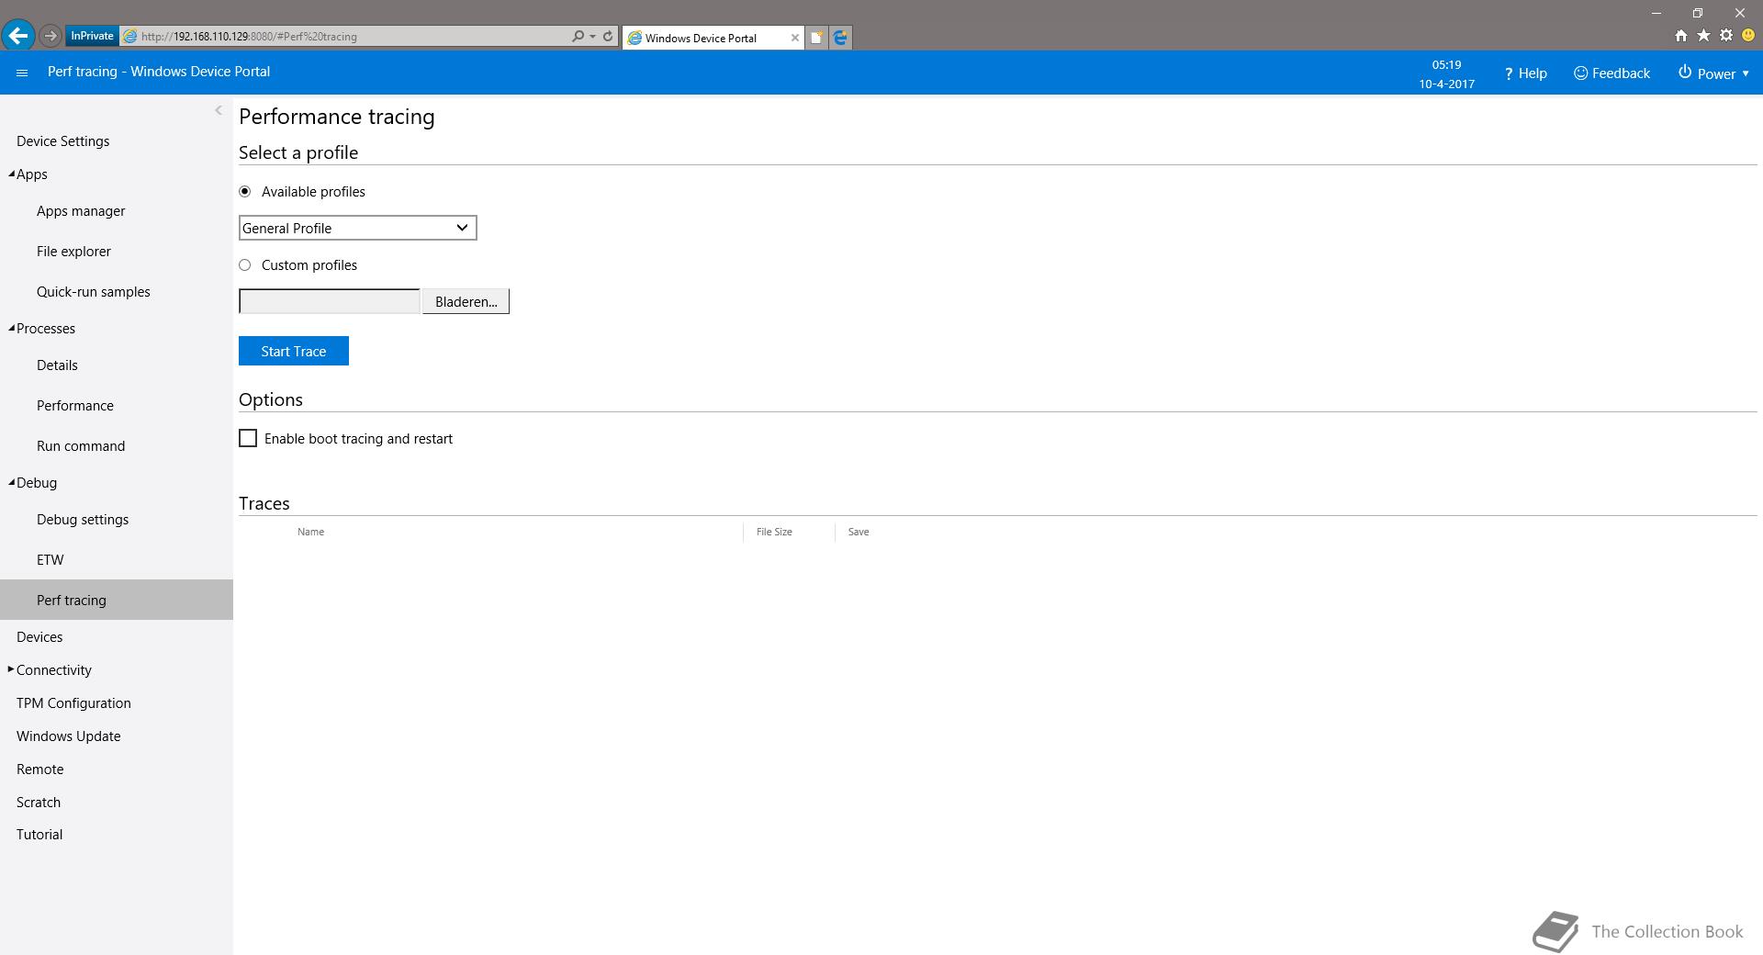
Task: Open the hamburger menu icon
Action: (x=22, y=73)
